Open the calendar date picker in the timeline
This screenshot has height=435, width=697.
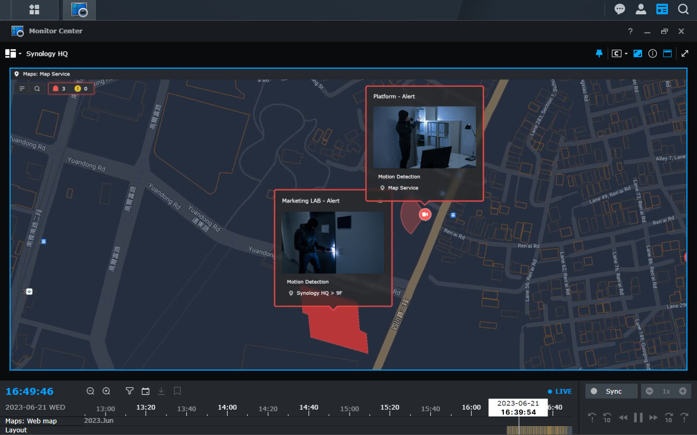[145, 391]
